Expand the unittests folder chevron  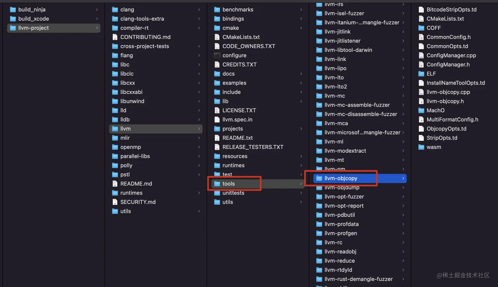pos(301,193)
